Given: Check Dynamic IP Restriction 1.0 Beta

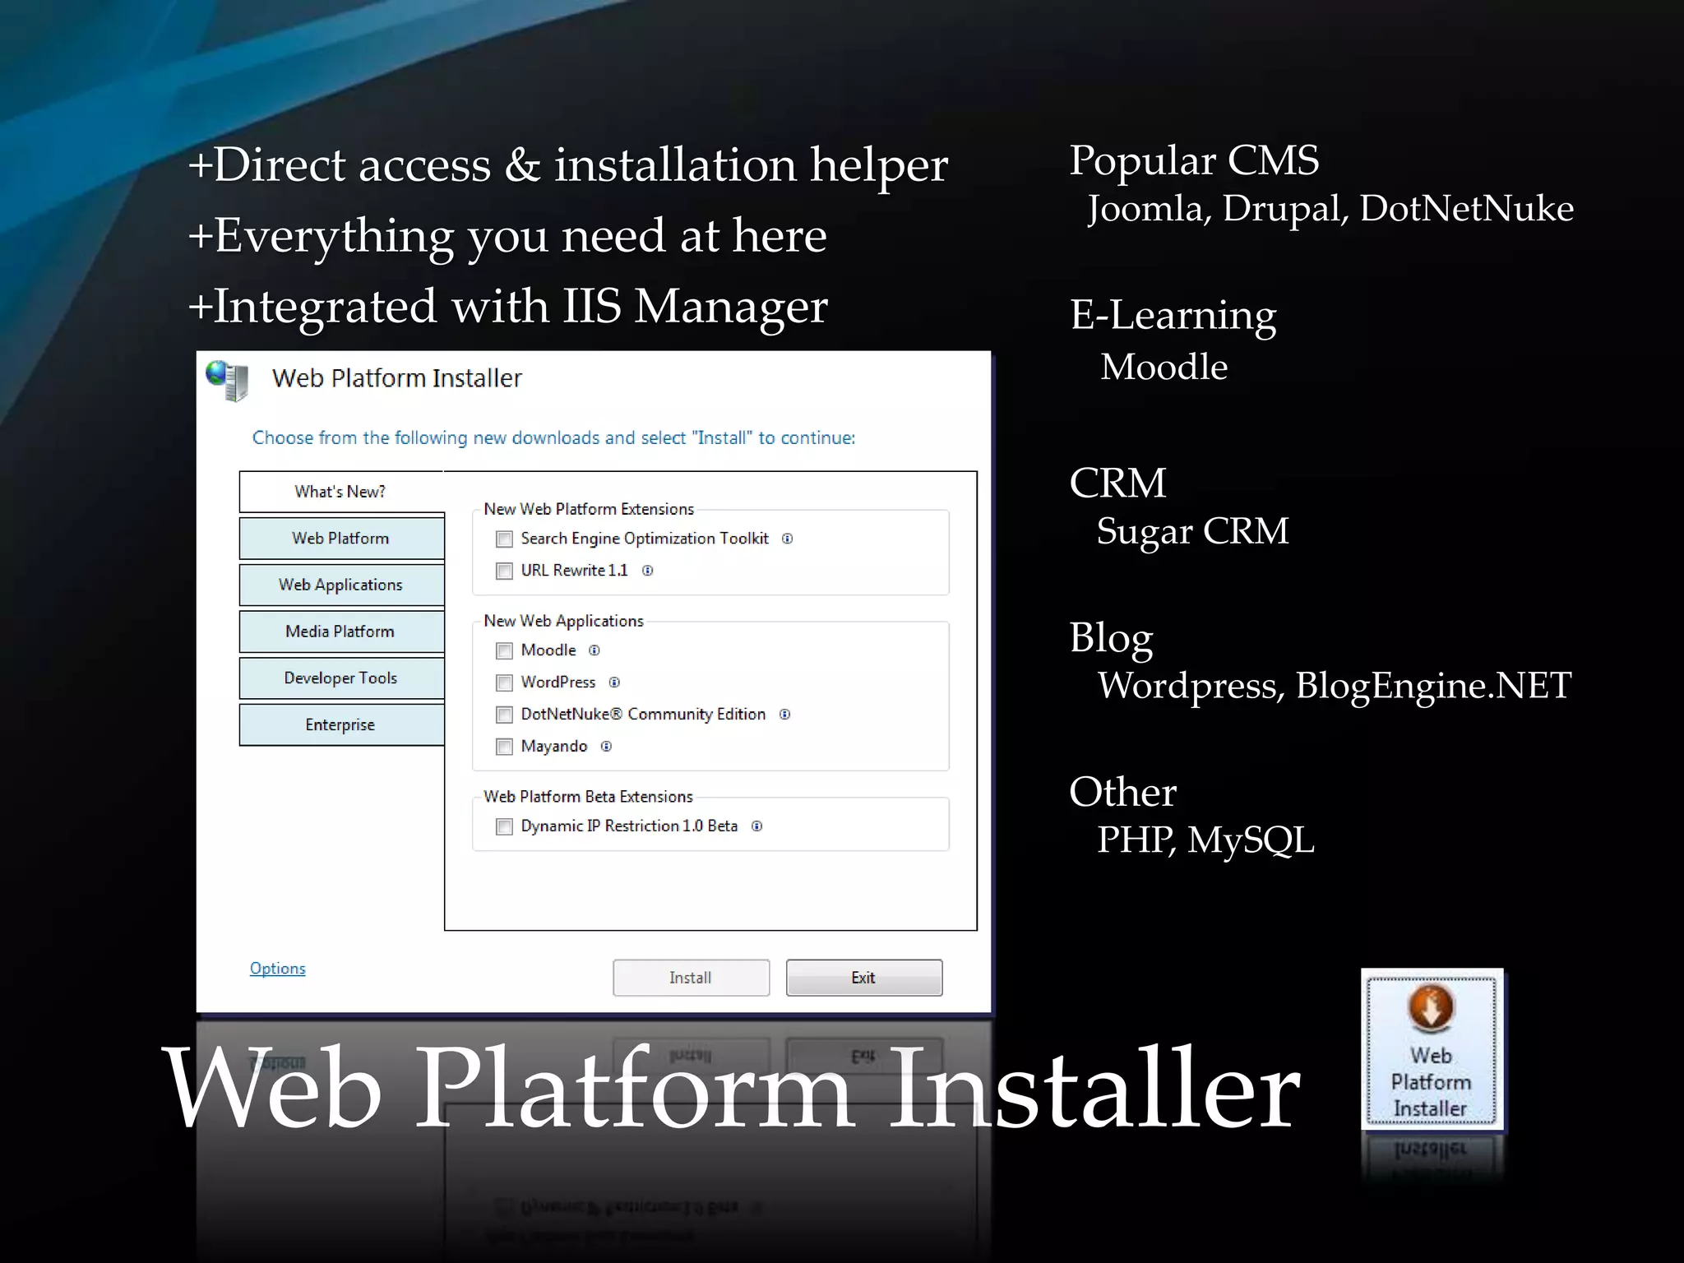Looking at the screenshot, I should (x=505, y=827).
